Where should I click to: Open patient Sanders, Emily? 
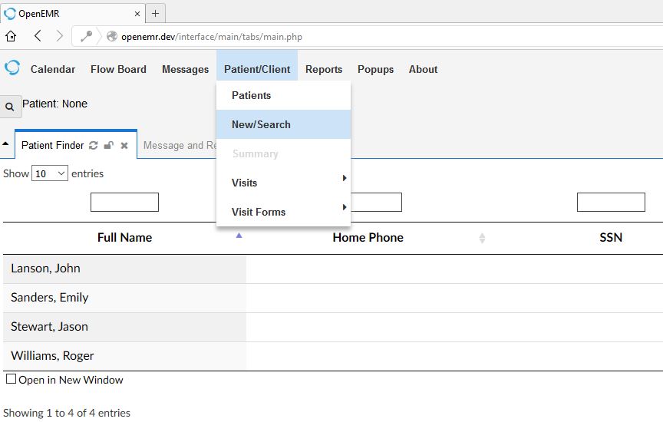[x=50, y=298]
